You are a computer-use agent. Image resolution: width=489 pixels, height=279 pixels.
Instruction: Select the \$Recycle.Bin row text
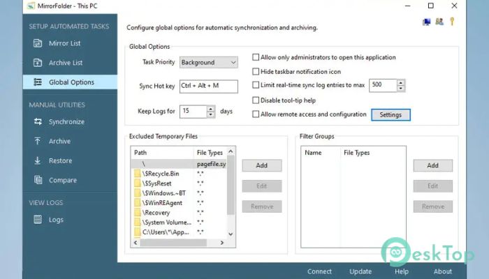161,174
